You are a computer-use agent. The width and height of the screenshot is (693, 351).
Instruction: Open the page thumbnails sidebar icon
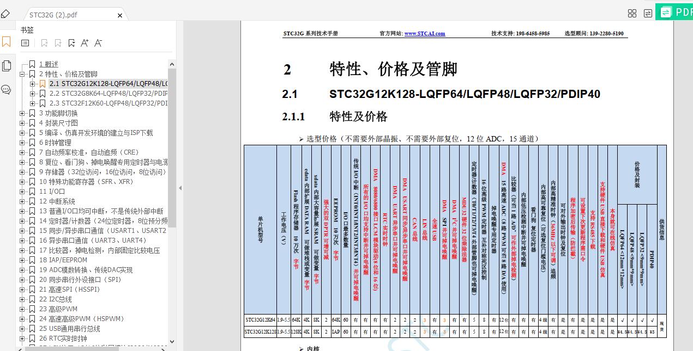tap(7, 66)
